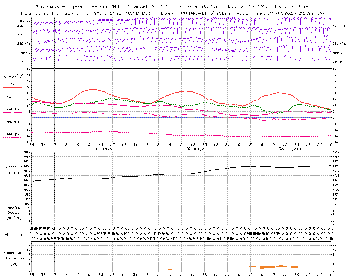This screenshot has height=277, width=347.
Task: Click the green dashed line under "Td 2м"
Action: 12,100
